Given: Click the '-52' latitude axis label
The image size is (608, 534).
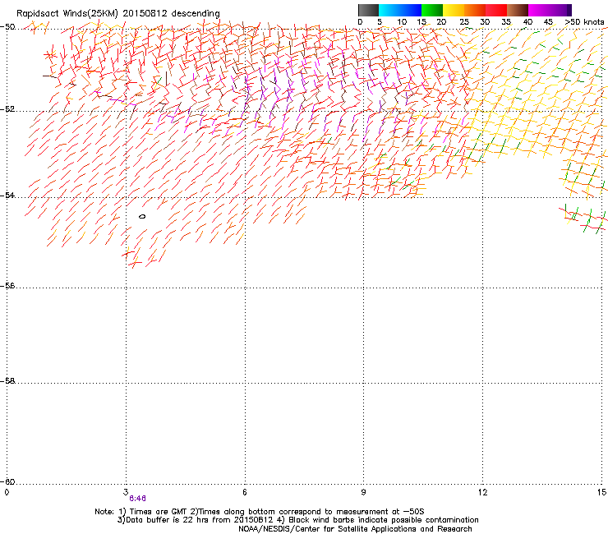Looking at the screenshot, I should [7, 109].
